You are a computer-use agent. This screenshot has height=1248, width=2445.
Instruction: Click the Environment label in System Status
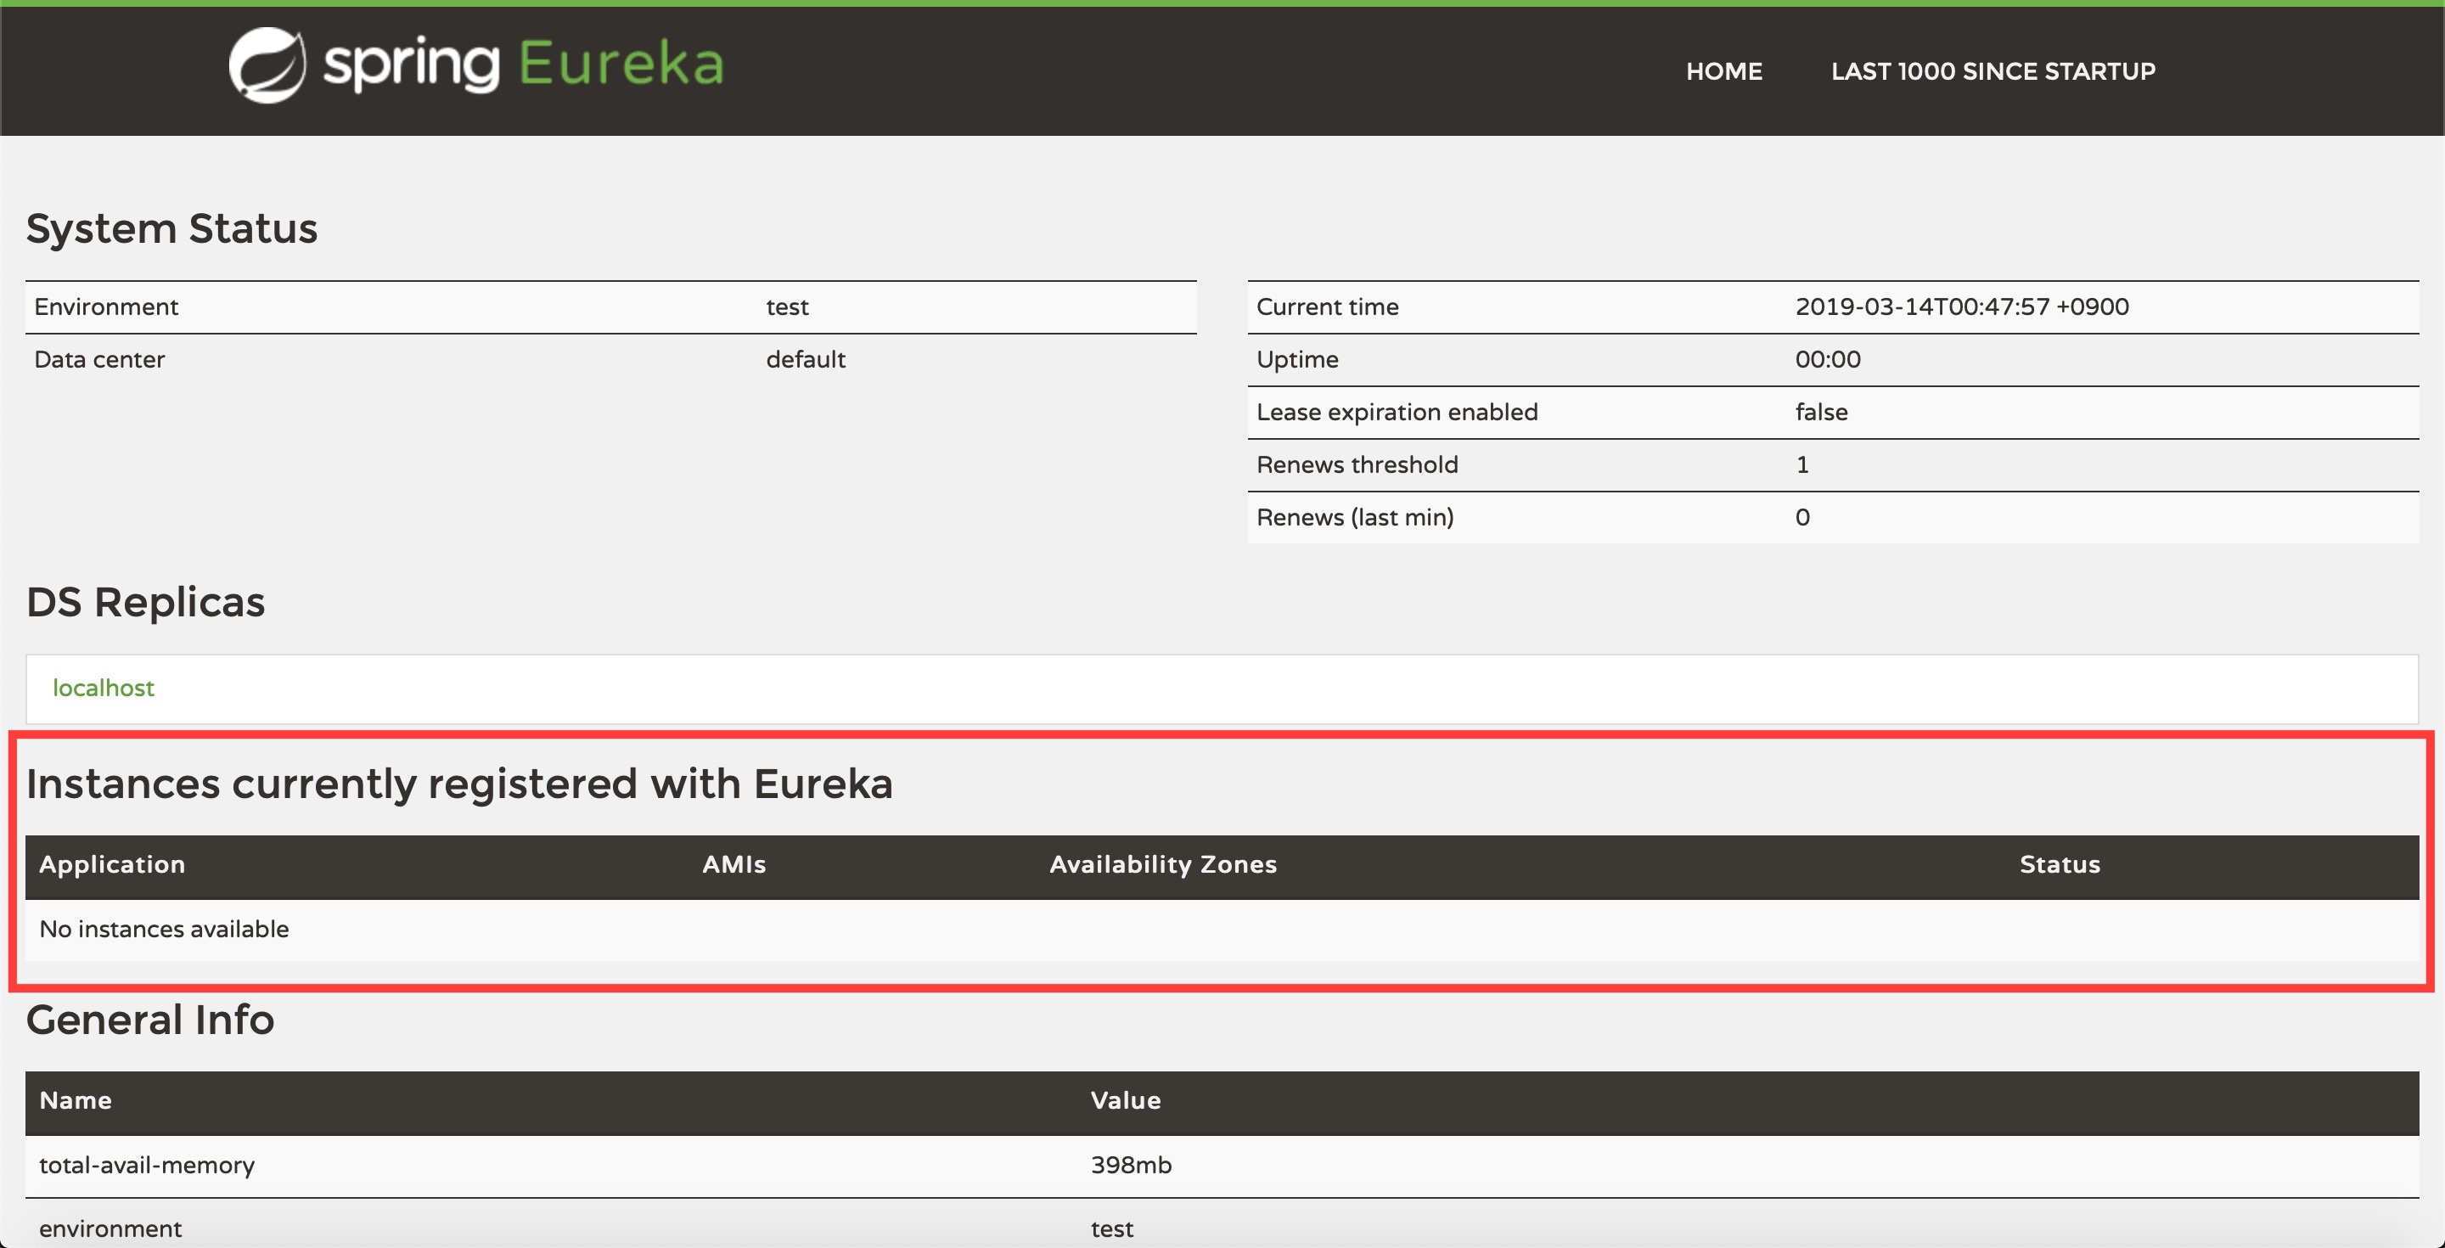tap(106, 306)
